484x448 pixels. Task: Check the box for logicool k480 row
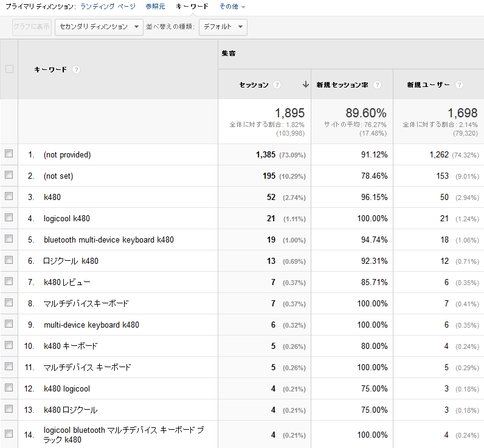coord(9,218)
